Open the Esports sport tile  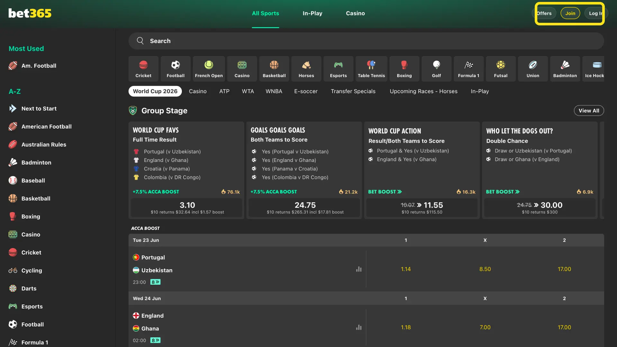click(338, 69)
